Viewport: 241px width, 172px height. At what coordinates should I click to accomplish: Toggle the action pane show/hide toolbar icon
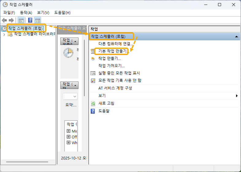pyautogui.click(x=38, y=20)
